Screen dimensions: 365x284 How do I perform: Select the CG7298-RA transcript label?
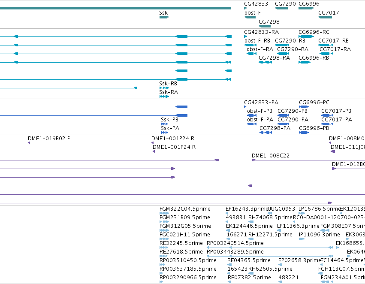[274, 58]
